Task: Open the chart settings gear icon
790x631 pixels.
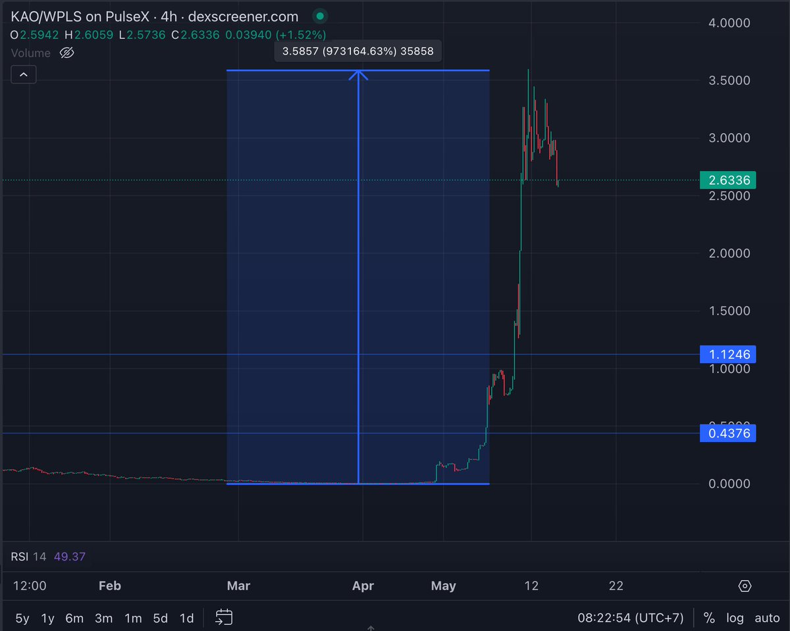Action: [x=745, y=586]
